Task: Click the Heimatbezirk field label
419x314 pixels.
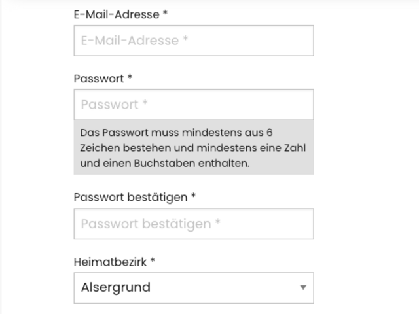Action: [x=110, y=262]
